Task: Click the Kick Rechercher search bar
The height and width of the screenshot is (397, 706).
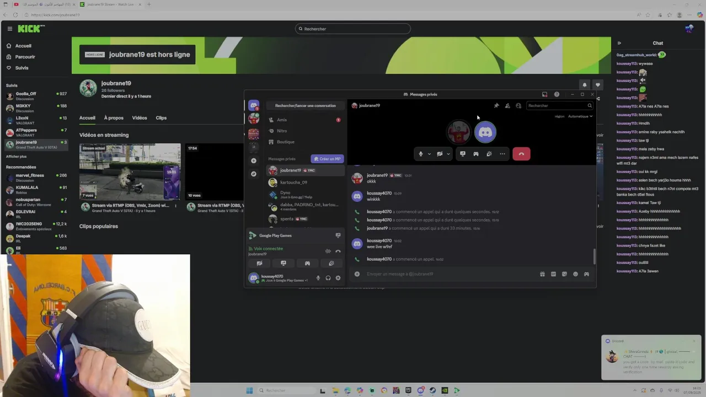Action: tap(353, 29)
